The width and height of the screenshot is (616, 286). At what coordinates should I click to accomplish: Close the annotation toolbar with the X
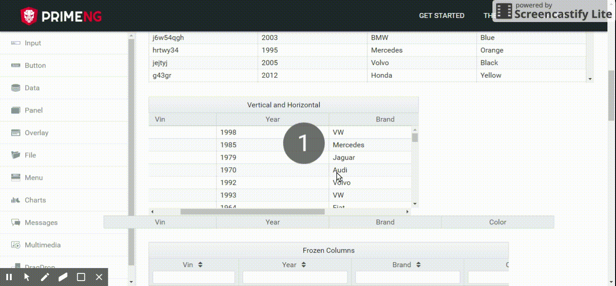tap(99, 277)
